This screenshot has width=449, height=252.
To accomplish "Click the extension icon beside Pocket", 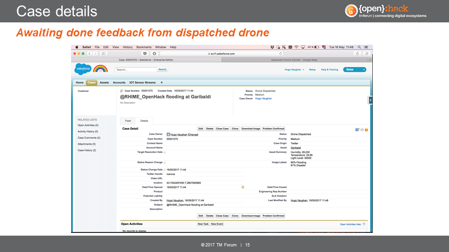I will point(154,53).
